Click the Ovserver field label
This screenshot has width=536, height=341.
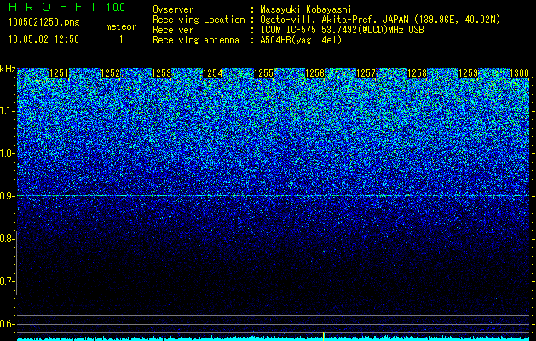pyautogui.click(x=173, y=9)
